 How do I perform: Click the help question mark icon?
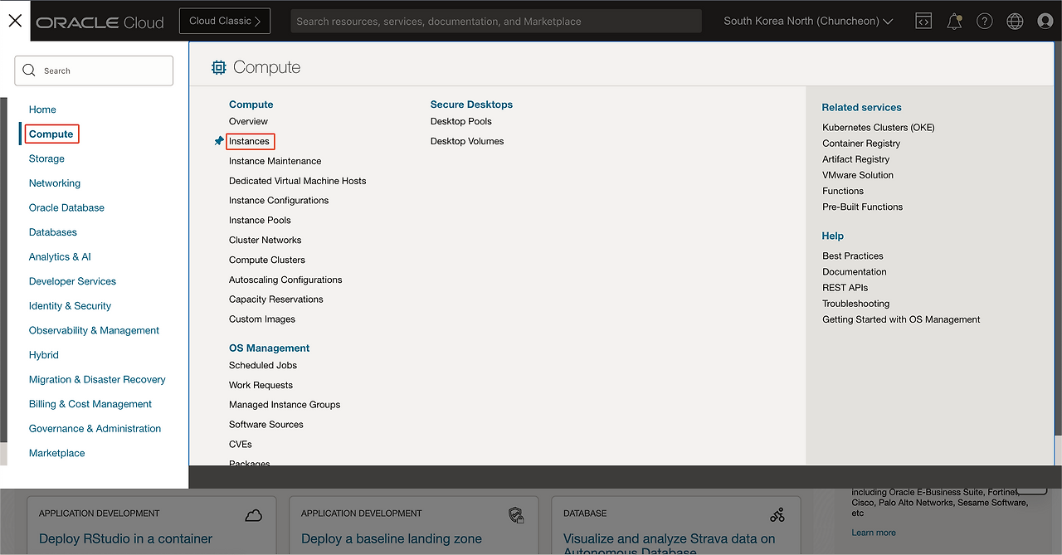pyautogui.click(x=984, y=22)
